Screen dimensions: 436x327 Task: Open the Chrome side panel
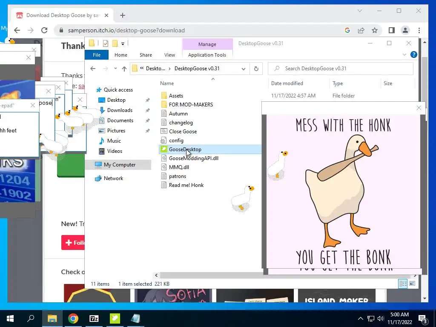pos(392,30)
